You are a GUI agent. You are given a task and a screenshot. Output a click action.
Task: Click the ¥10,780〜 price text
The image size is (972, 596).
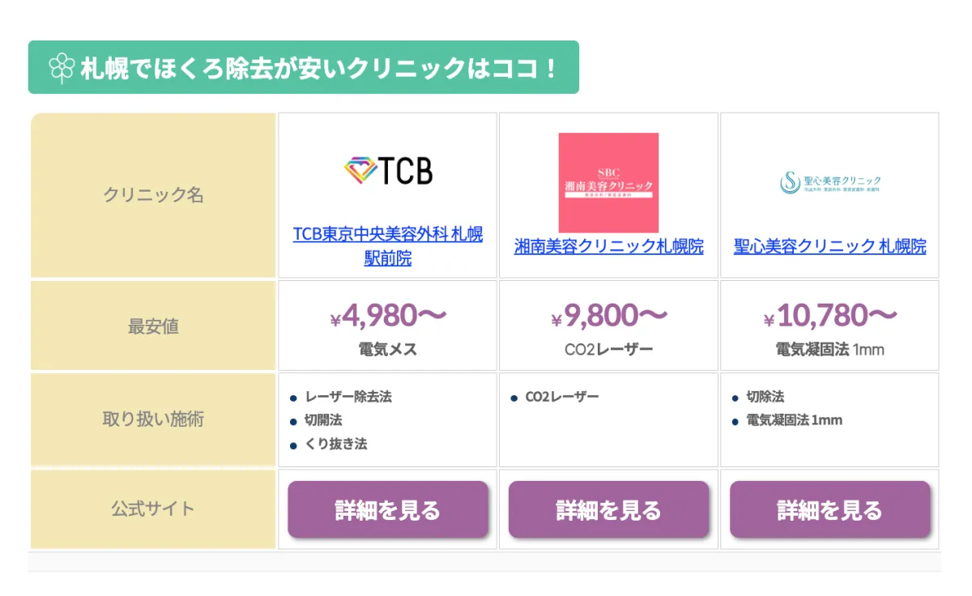[x=830, y=316]
